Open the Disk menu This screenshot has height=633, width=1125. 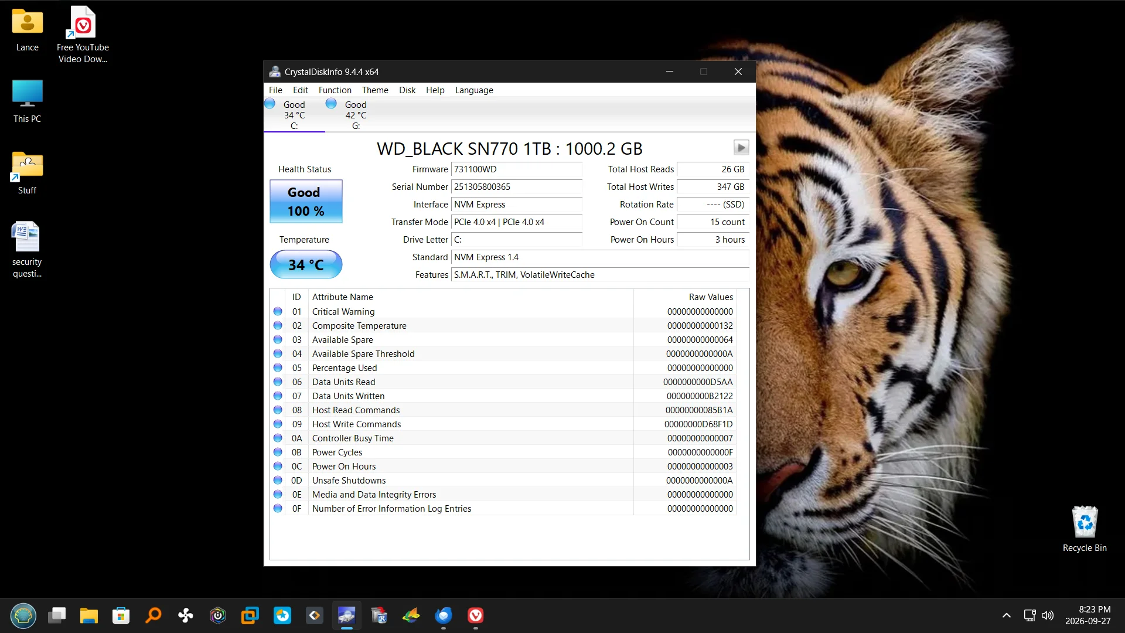407,90
